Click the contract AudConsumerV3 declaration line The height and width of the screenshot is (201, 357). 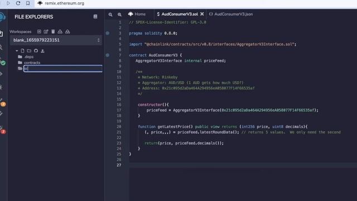tap(156, 55)
